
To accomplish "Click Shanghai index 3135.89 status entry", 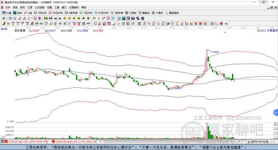I will [x=26, y=142].
